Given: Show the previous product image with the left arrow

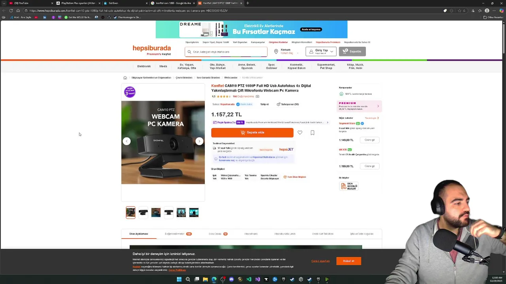Looking at the screenshot, I should coord(126,141).
